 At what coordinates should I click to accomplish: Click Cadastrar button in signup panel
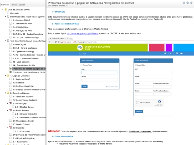[x=139, y=111]
